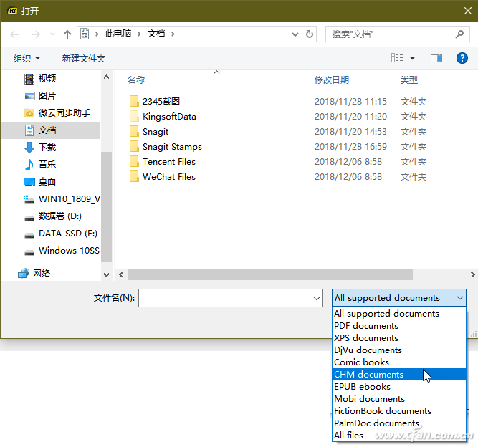Expand the view options dropdown arrow

click(412, 58)
